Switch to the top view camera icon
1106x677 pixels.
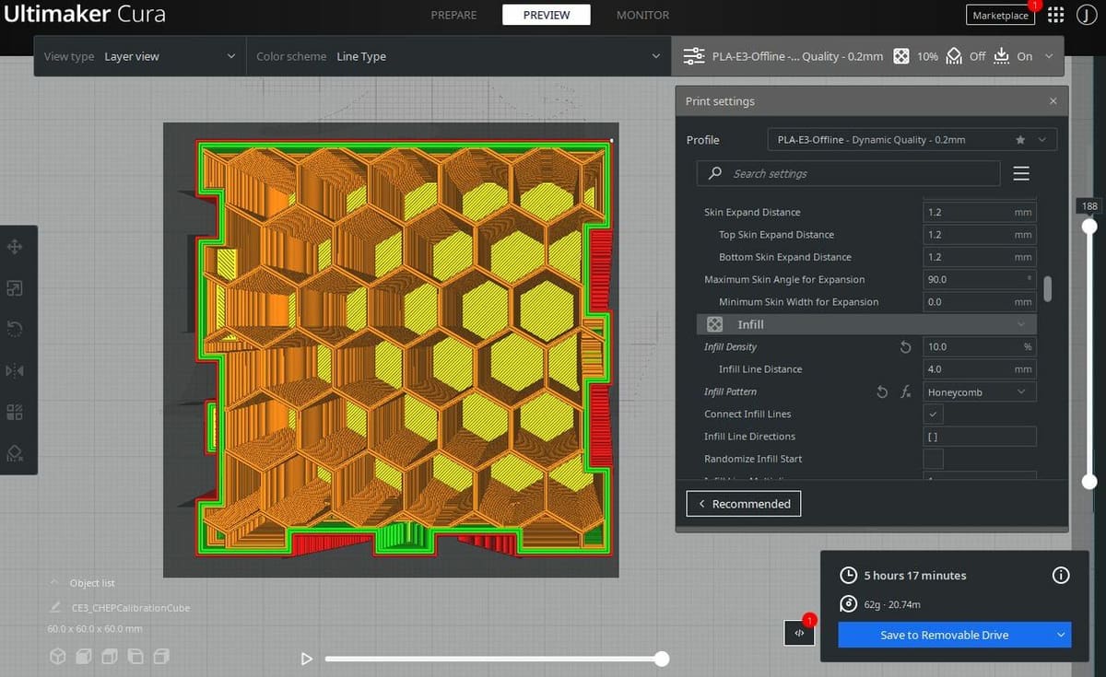[x=110, y=657]
